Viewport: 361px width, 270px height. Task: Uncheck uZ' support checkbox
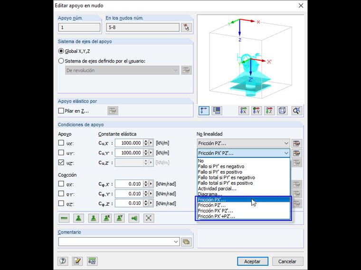[61, 162]
